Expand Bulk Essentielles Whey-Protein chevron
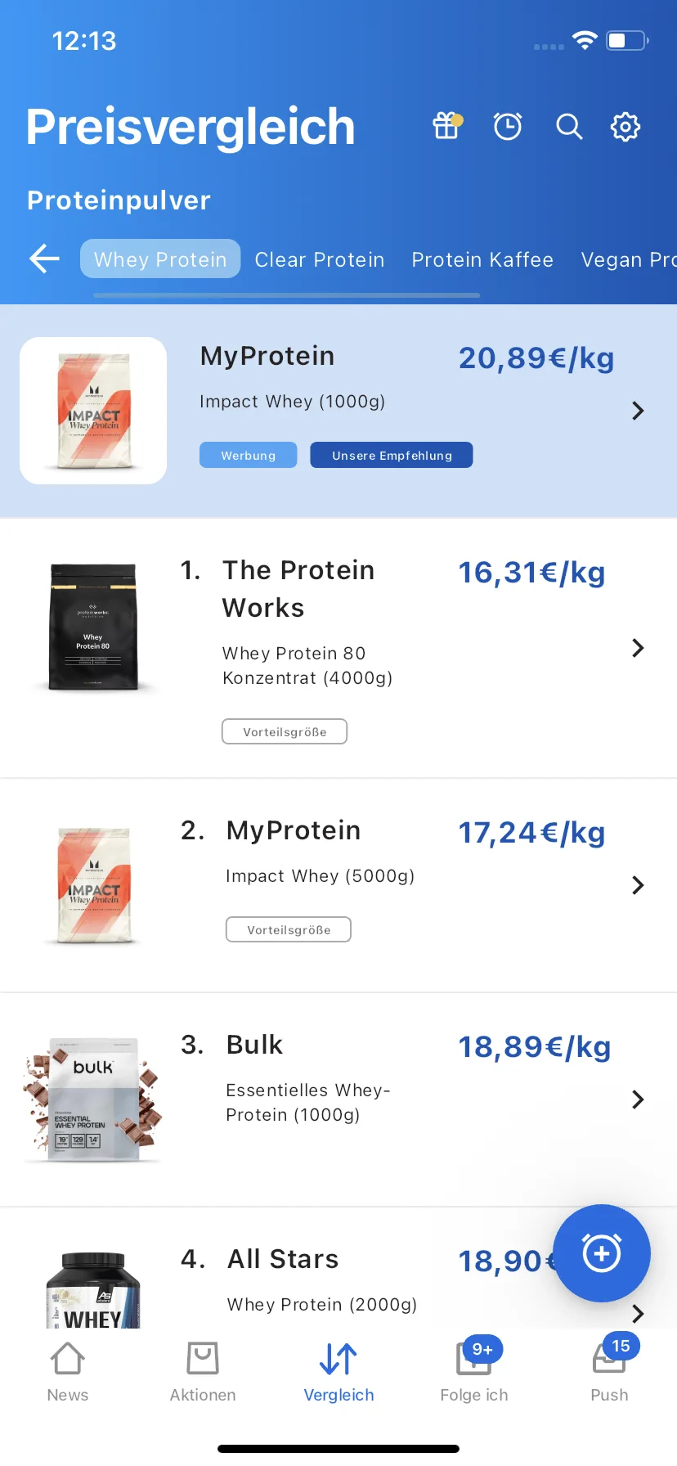Image resolution: width=677 pixels, height=1466 pixels. 639,1099
